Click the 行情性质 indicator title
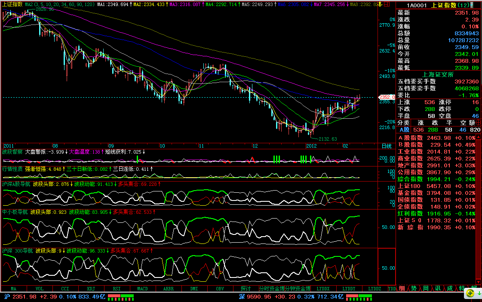Image resolution: width=482 pixels, height=302 pixels. (12, 169)
